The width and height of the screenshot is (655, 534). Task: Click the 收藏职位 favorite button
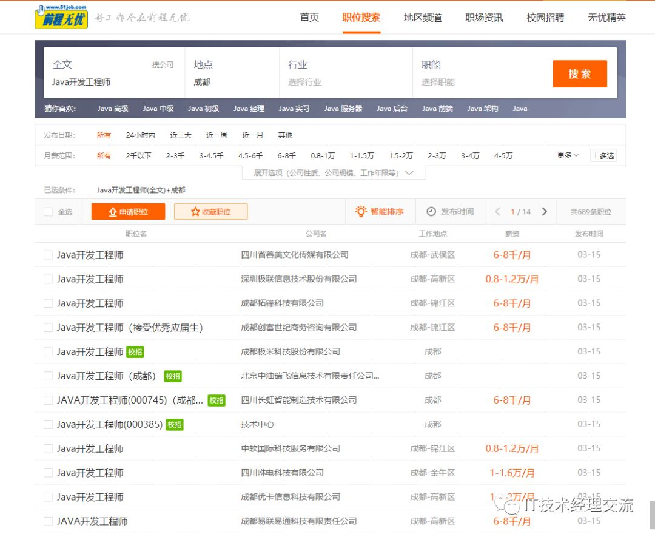[x=211, y=212]
